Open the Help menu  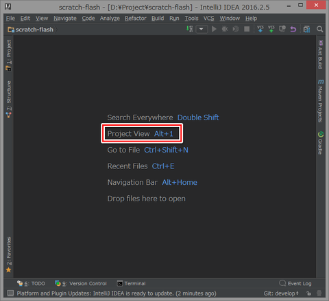coord(252,19)
